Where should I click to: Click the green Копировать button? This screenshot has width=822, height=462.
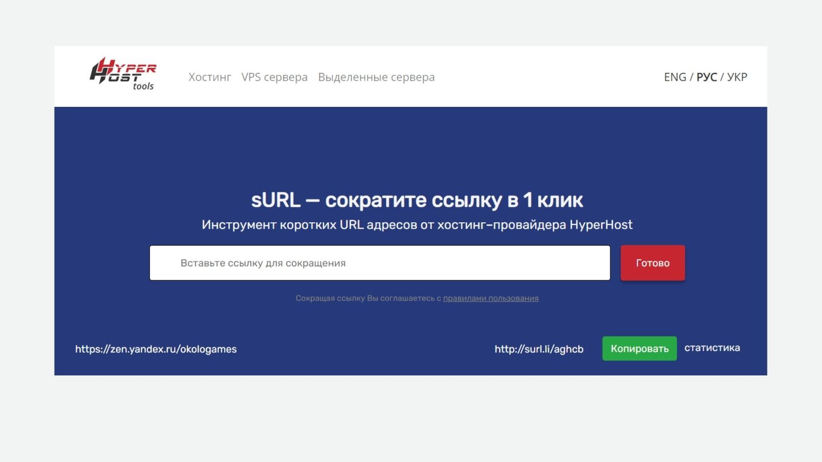click(x=639, y=349)
